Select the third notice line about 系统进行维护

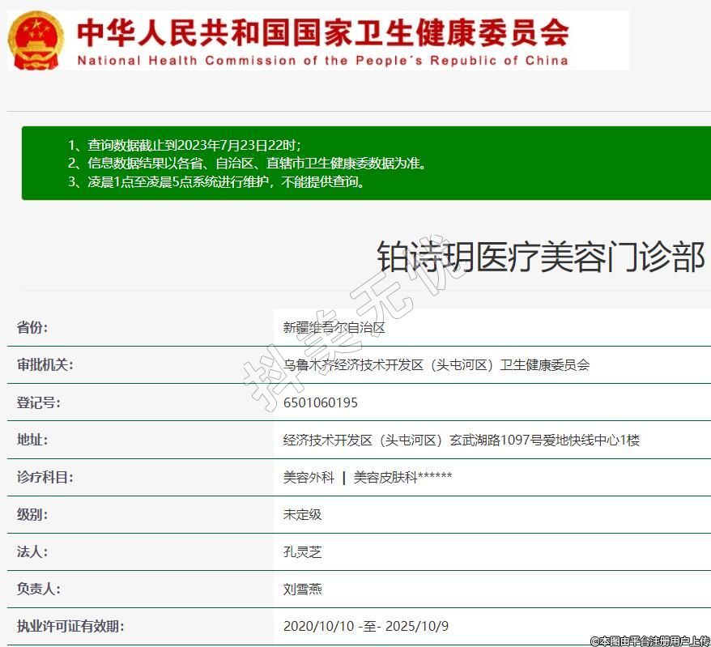click(226, 182)
